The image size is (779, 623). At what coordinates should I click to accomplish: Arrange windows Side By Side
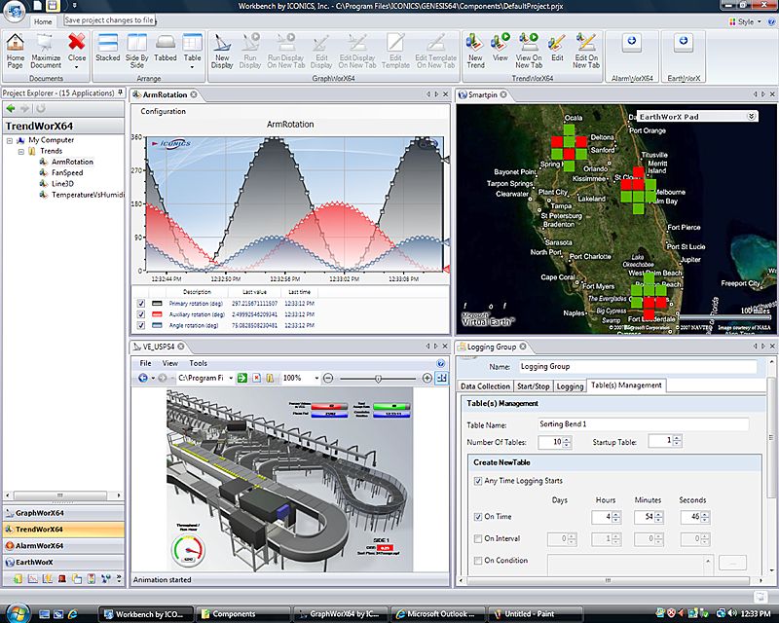pos(136,52)
